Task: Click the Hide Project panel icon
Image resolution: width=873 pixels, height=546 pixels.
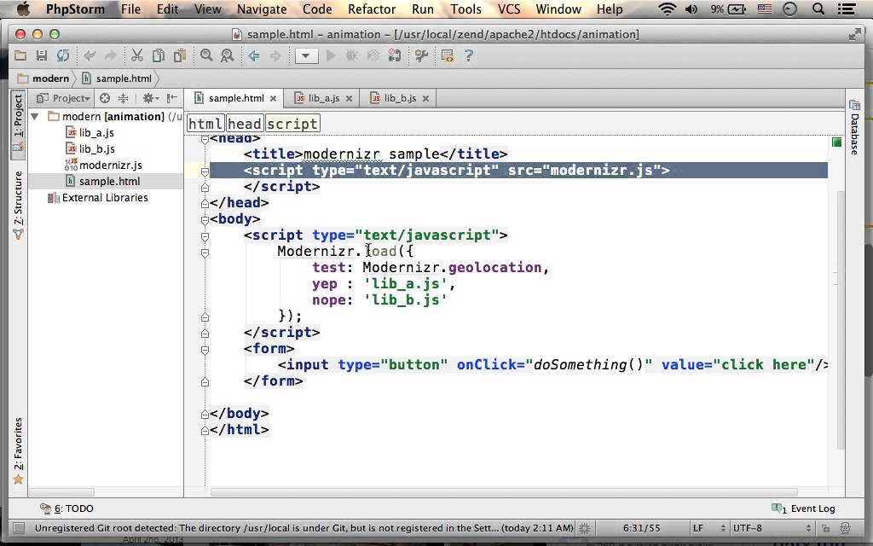Action: [172, 98]
